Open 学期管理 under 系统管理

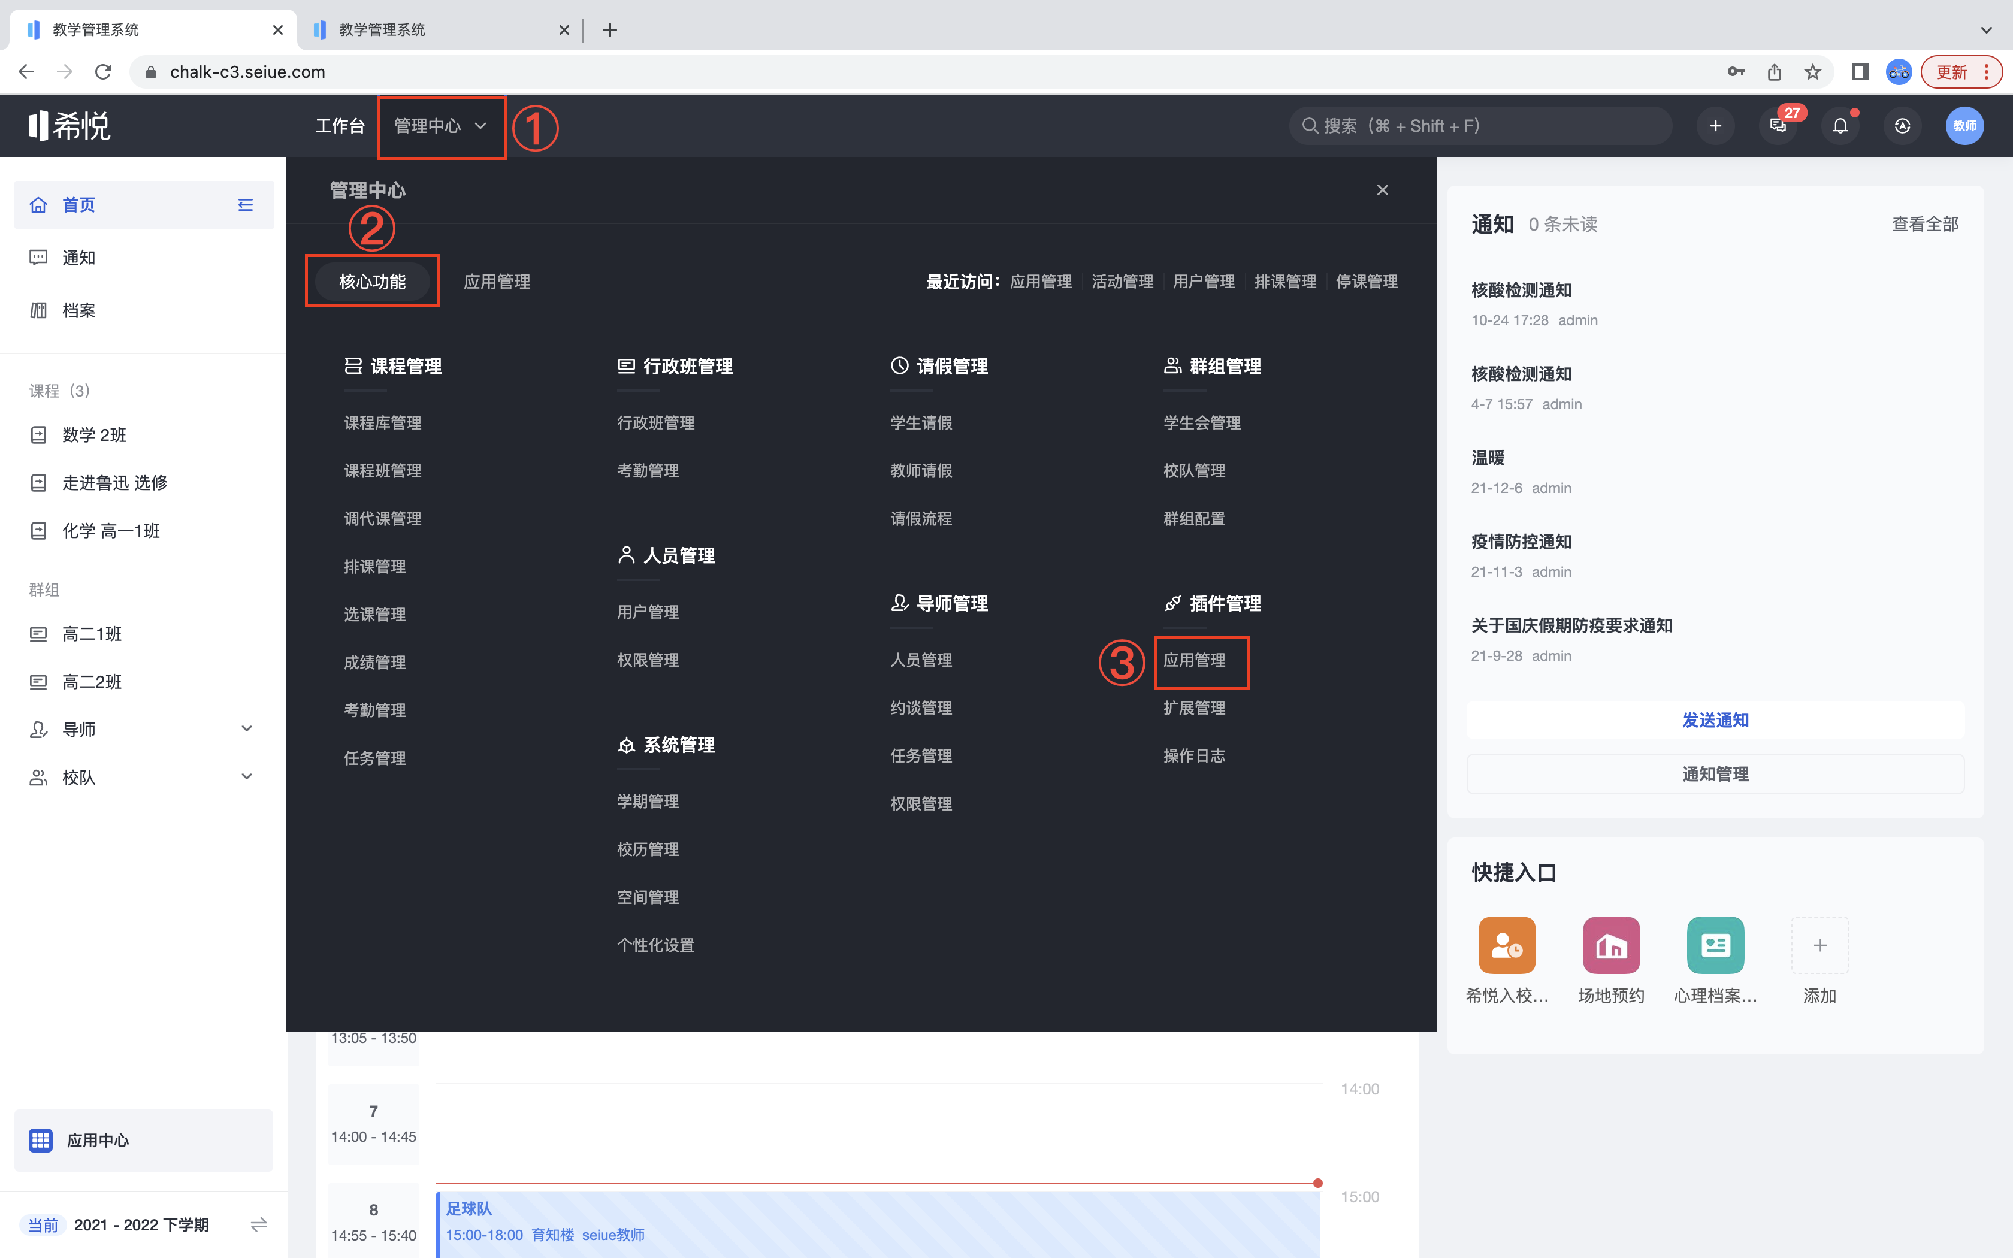click(648, 802)
